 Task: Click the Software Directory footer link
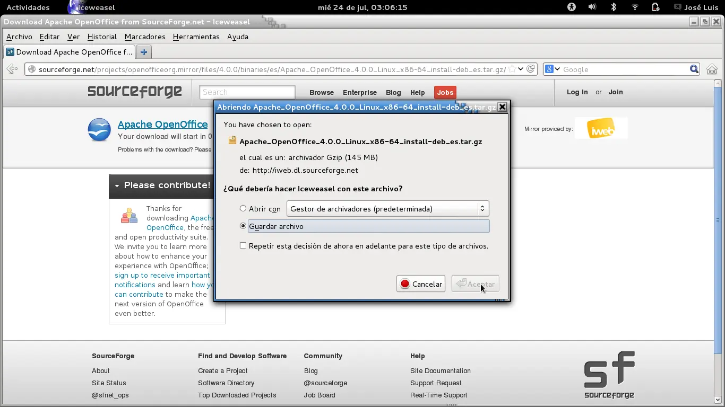[226, 383]
